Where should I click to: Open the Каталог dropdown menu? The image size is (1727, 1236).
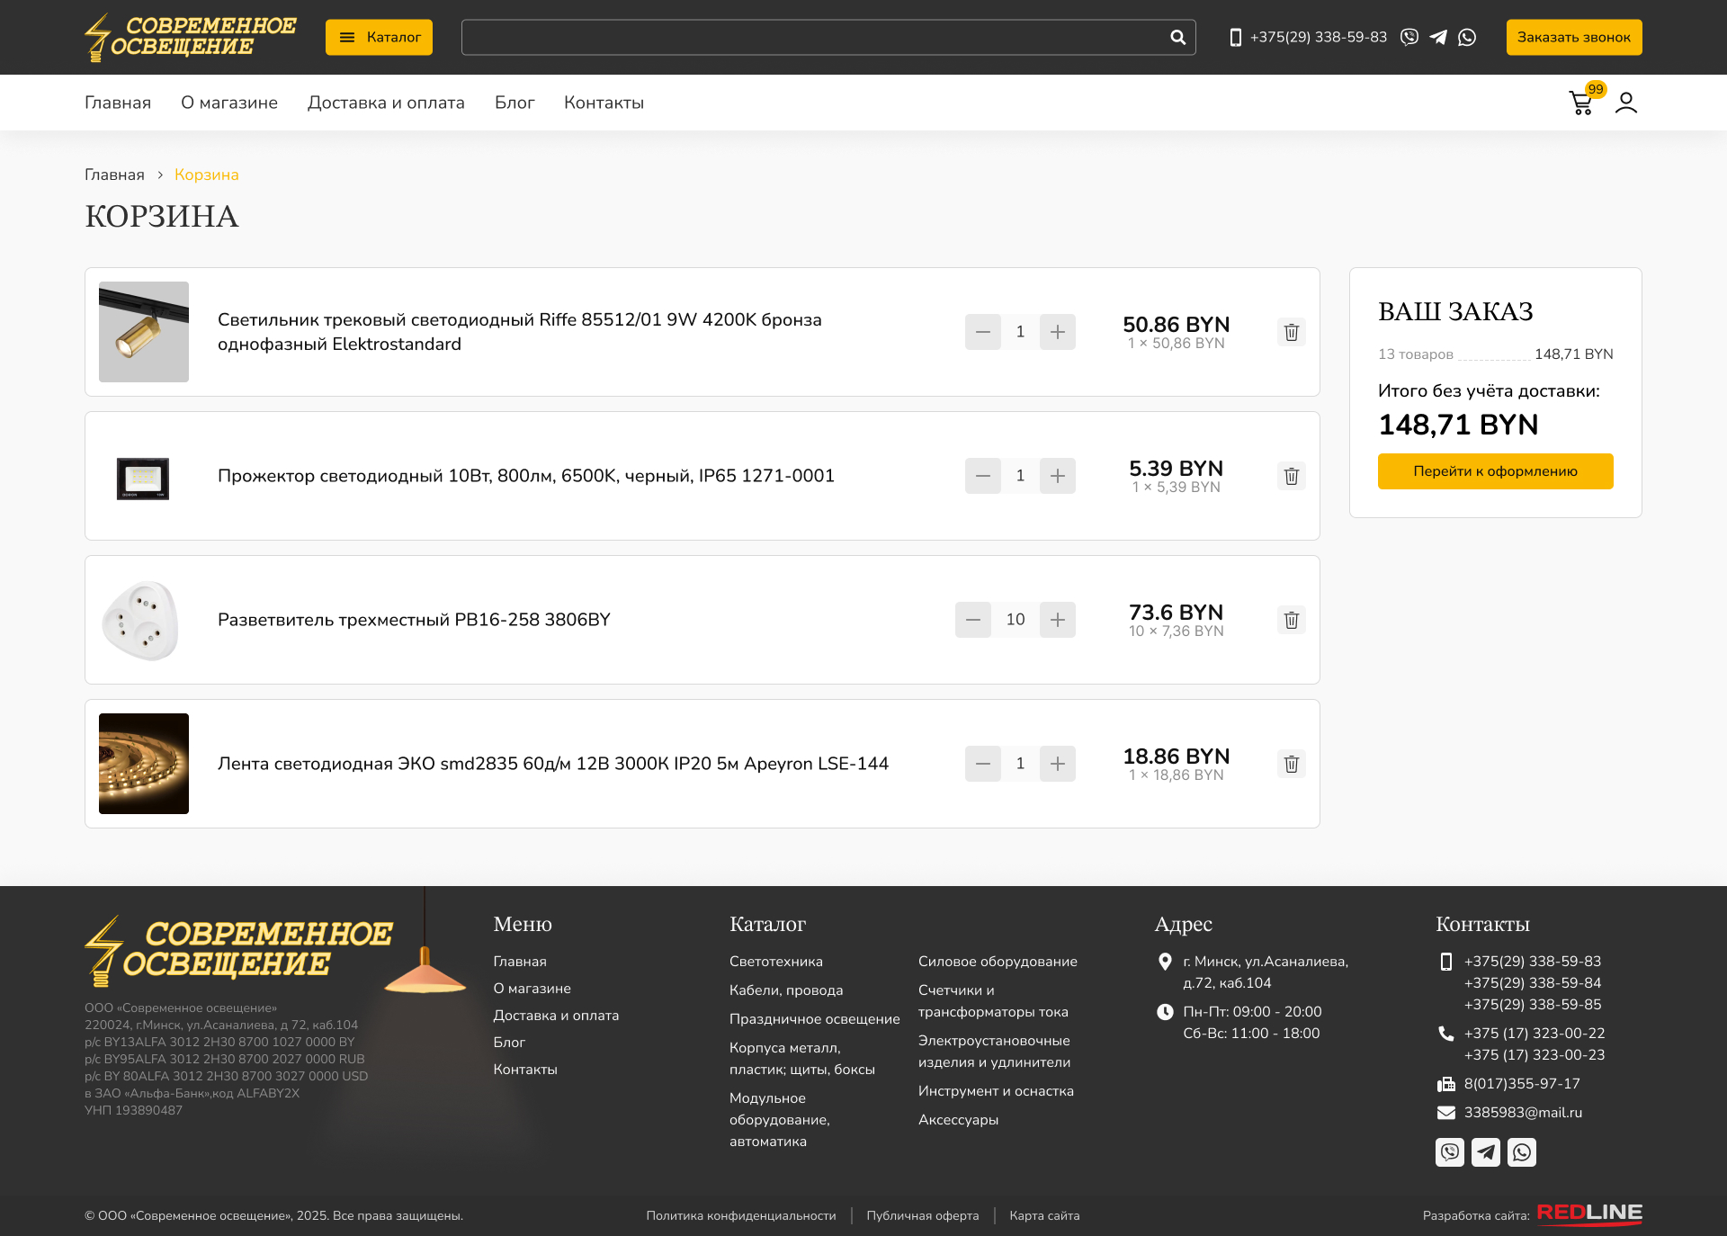coord(379,37)
